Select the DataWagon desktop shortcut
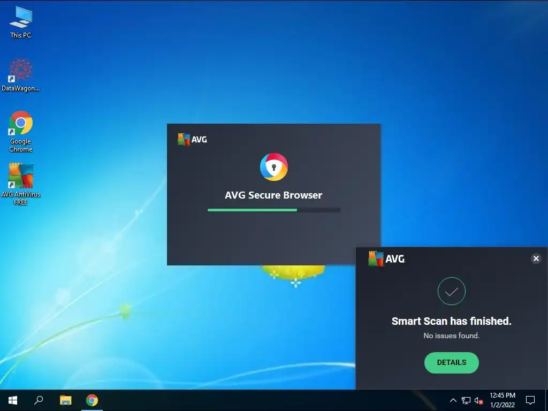Screen dimensions: 548x411 coord(21,75)
